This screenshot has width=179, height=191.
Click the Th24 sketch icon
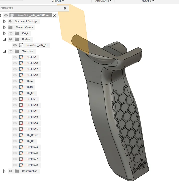(x=21, y=81)
